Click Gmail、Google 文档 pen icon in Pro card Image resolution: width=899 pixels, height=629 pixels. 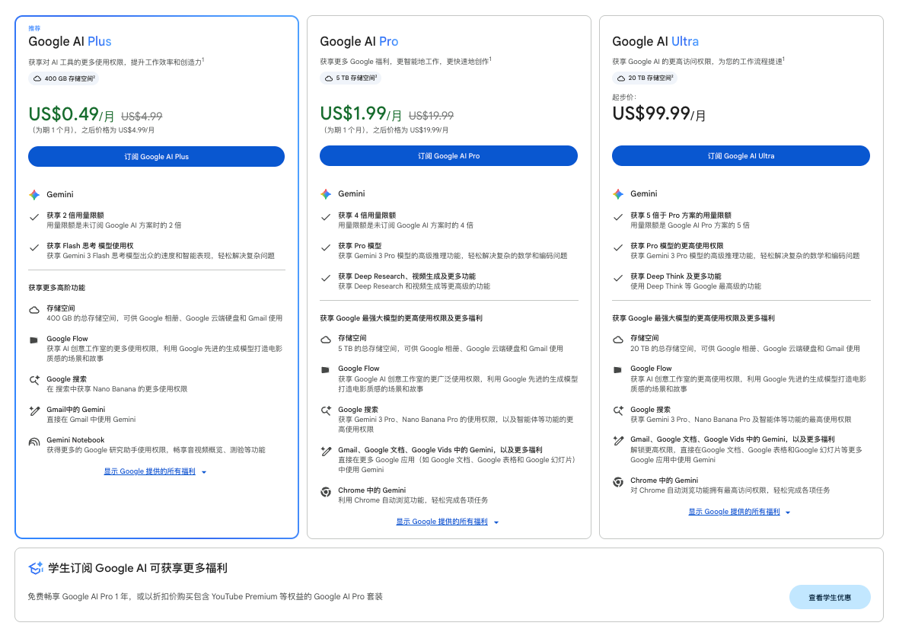(x=326, y=452)
